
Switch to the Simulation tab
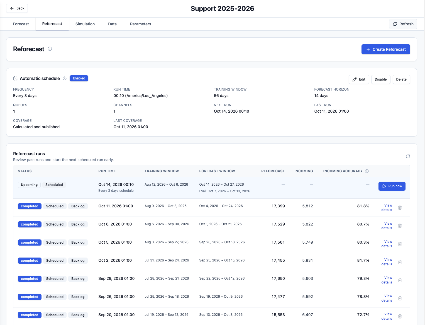(x=85, y=24)
